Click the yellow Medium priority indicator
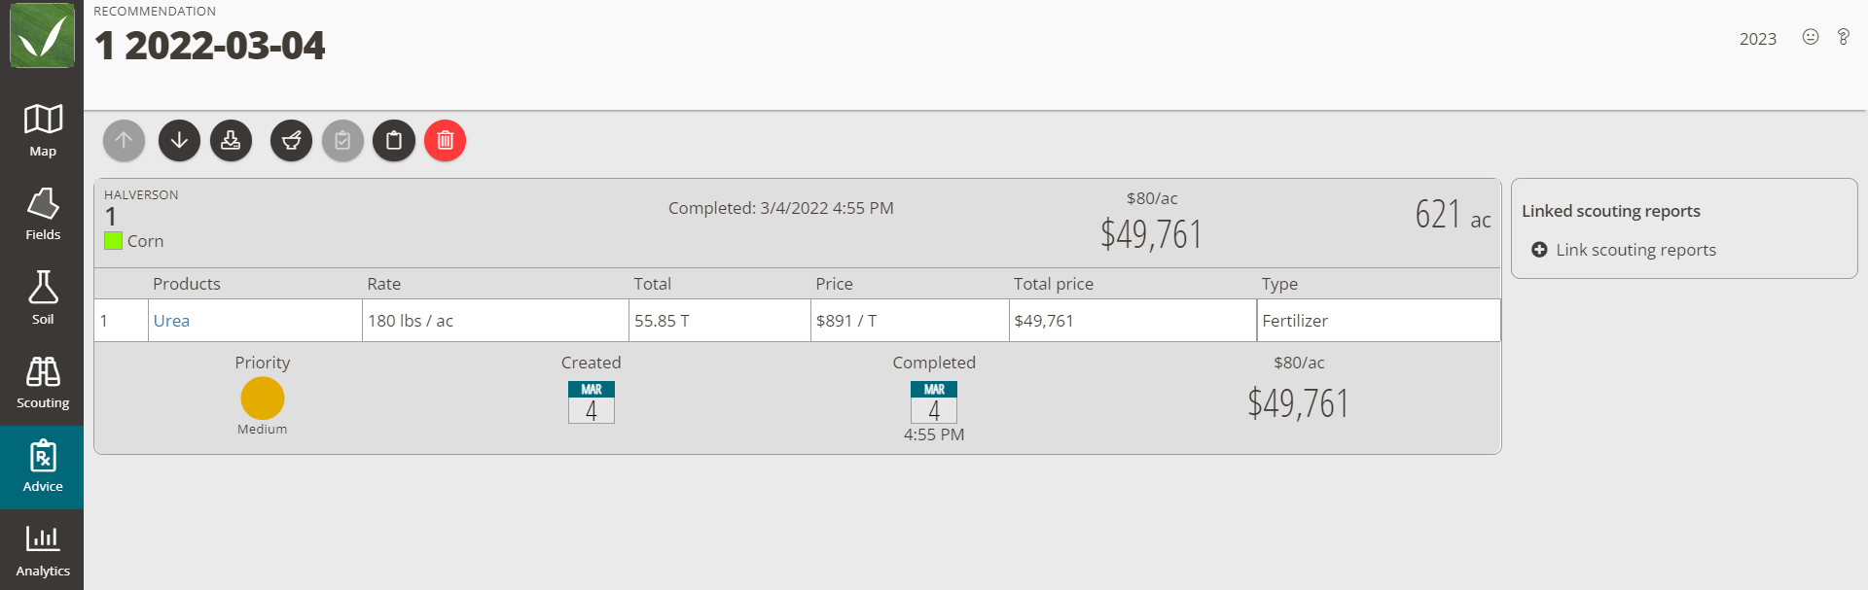This screenshot has height=590, width=1868. pyautogui.click(x=263, y=399)
